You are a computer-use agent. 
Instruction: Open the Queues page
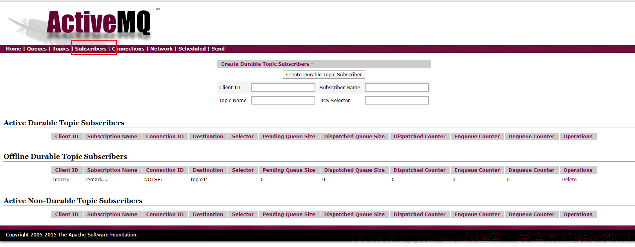pyautogui.click(x=37, y=49)
